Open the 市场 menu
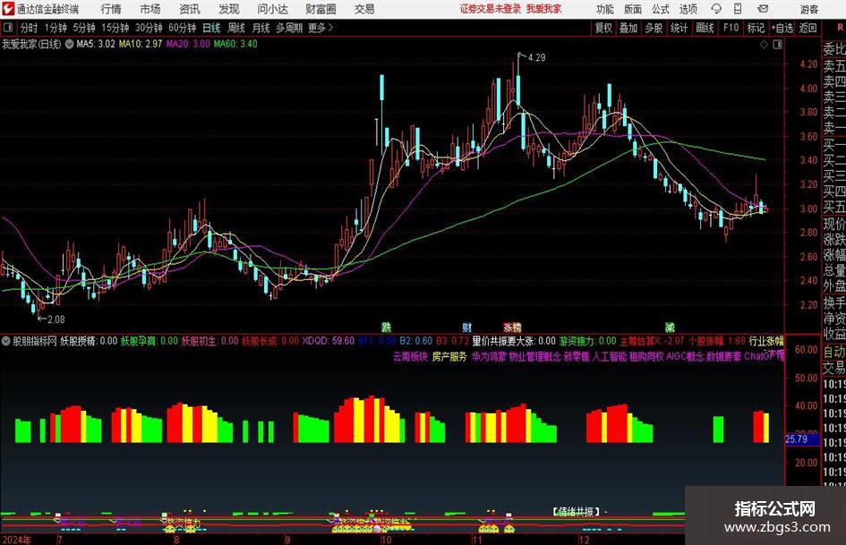846x545 pixels. (150, 9)
